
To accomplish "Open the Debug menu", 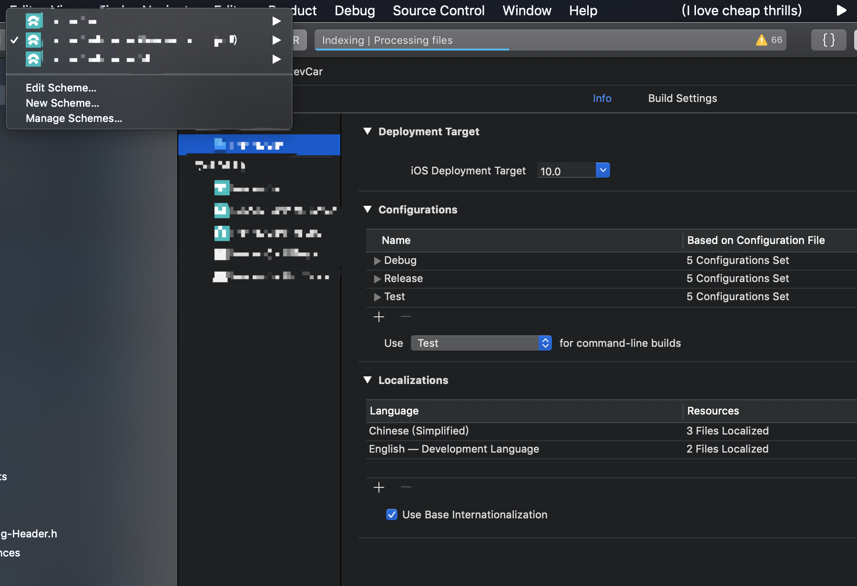I will pyautogui.click(x=355, y=10).
